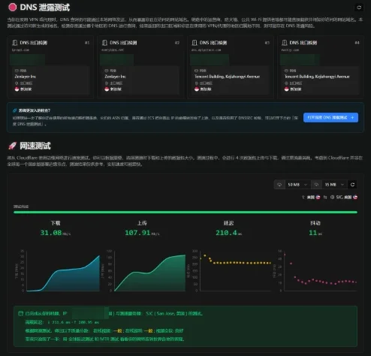This screenshot has height=356, width=371.
Task: Click the rocket icon beside the speed test heading
Action: point(13,146)
